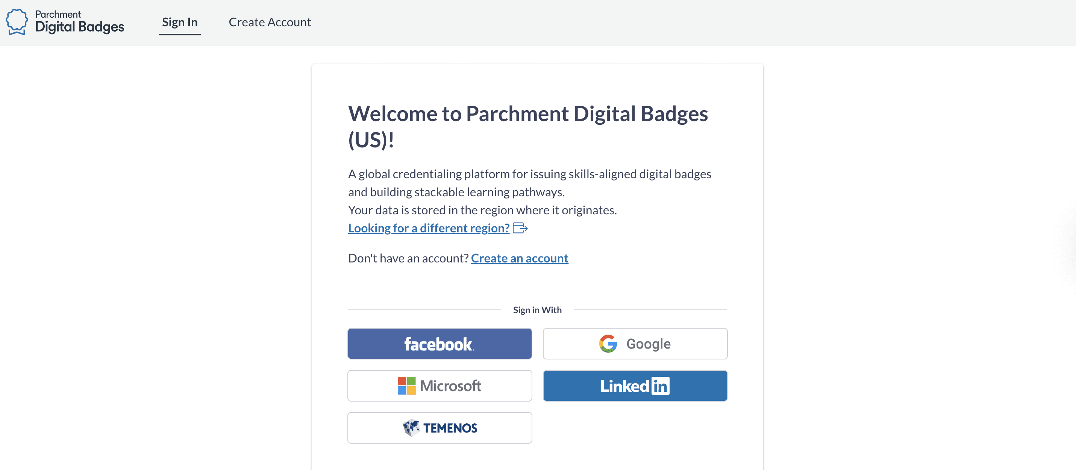
Task: Open the 'Create an account' link
Action: [x=520, y=258]
